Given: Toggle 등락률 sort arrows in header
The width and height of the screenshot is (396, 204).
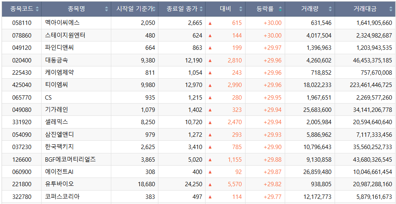Looking at the screenshot, I should pyautogui.click(x=280, y=9).
